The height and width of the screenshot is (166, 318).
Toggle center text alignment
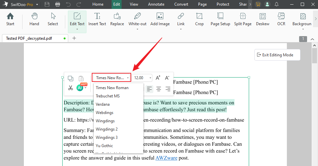tap(159, 89)
